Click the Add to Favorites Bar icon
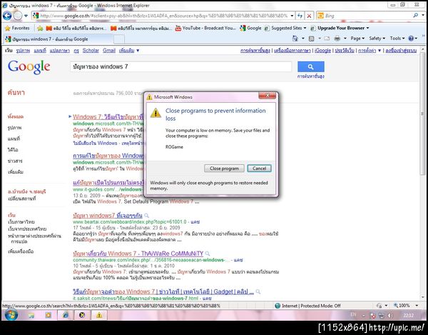Image resolution: width=428 pixels, height=335 pixels. tap(40, 28)
